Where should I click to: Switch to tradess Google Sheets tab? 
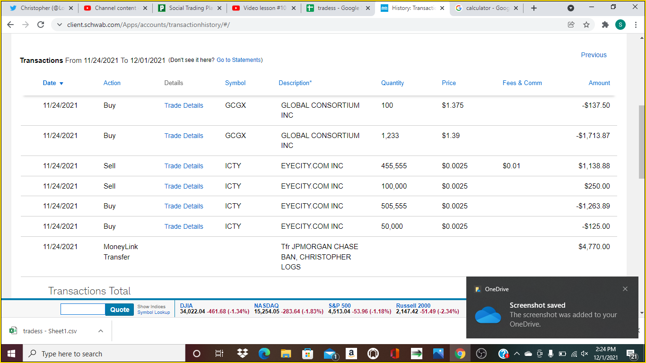pos(338,8)
